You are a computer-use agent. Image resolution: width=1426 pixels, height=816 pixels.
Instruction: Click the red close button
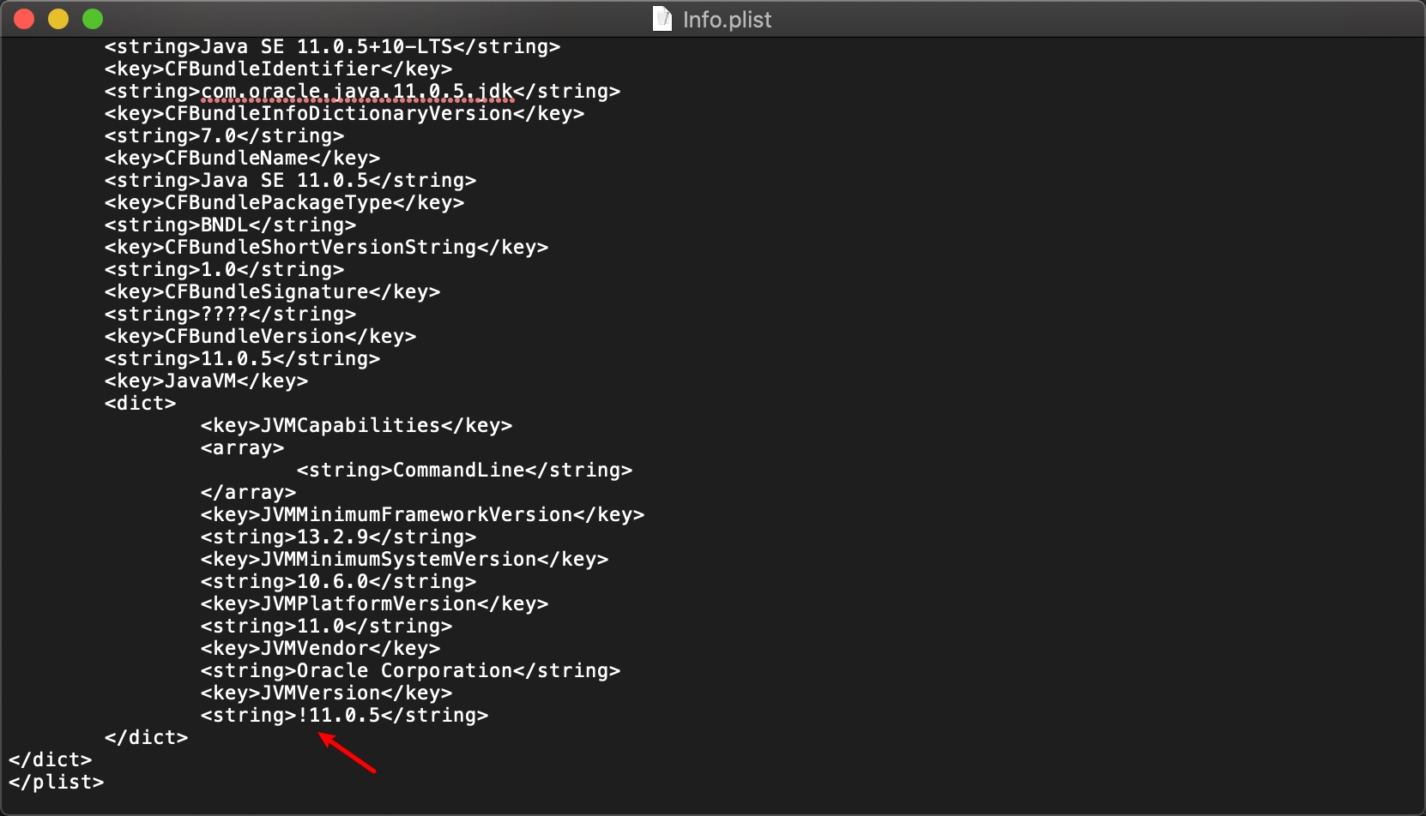tap(24, 18)
